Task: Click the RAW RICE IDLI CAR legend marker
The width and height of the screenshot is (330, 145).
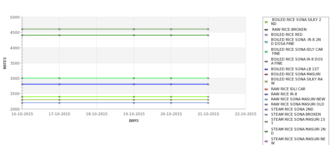Action: click(x=266, y=89)
